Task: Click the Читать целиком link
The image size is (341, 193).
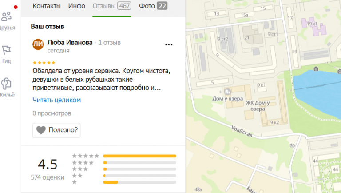Action: (x=56, y=100)
